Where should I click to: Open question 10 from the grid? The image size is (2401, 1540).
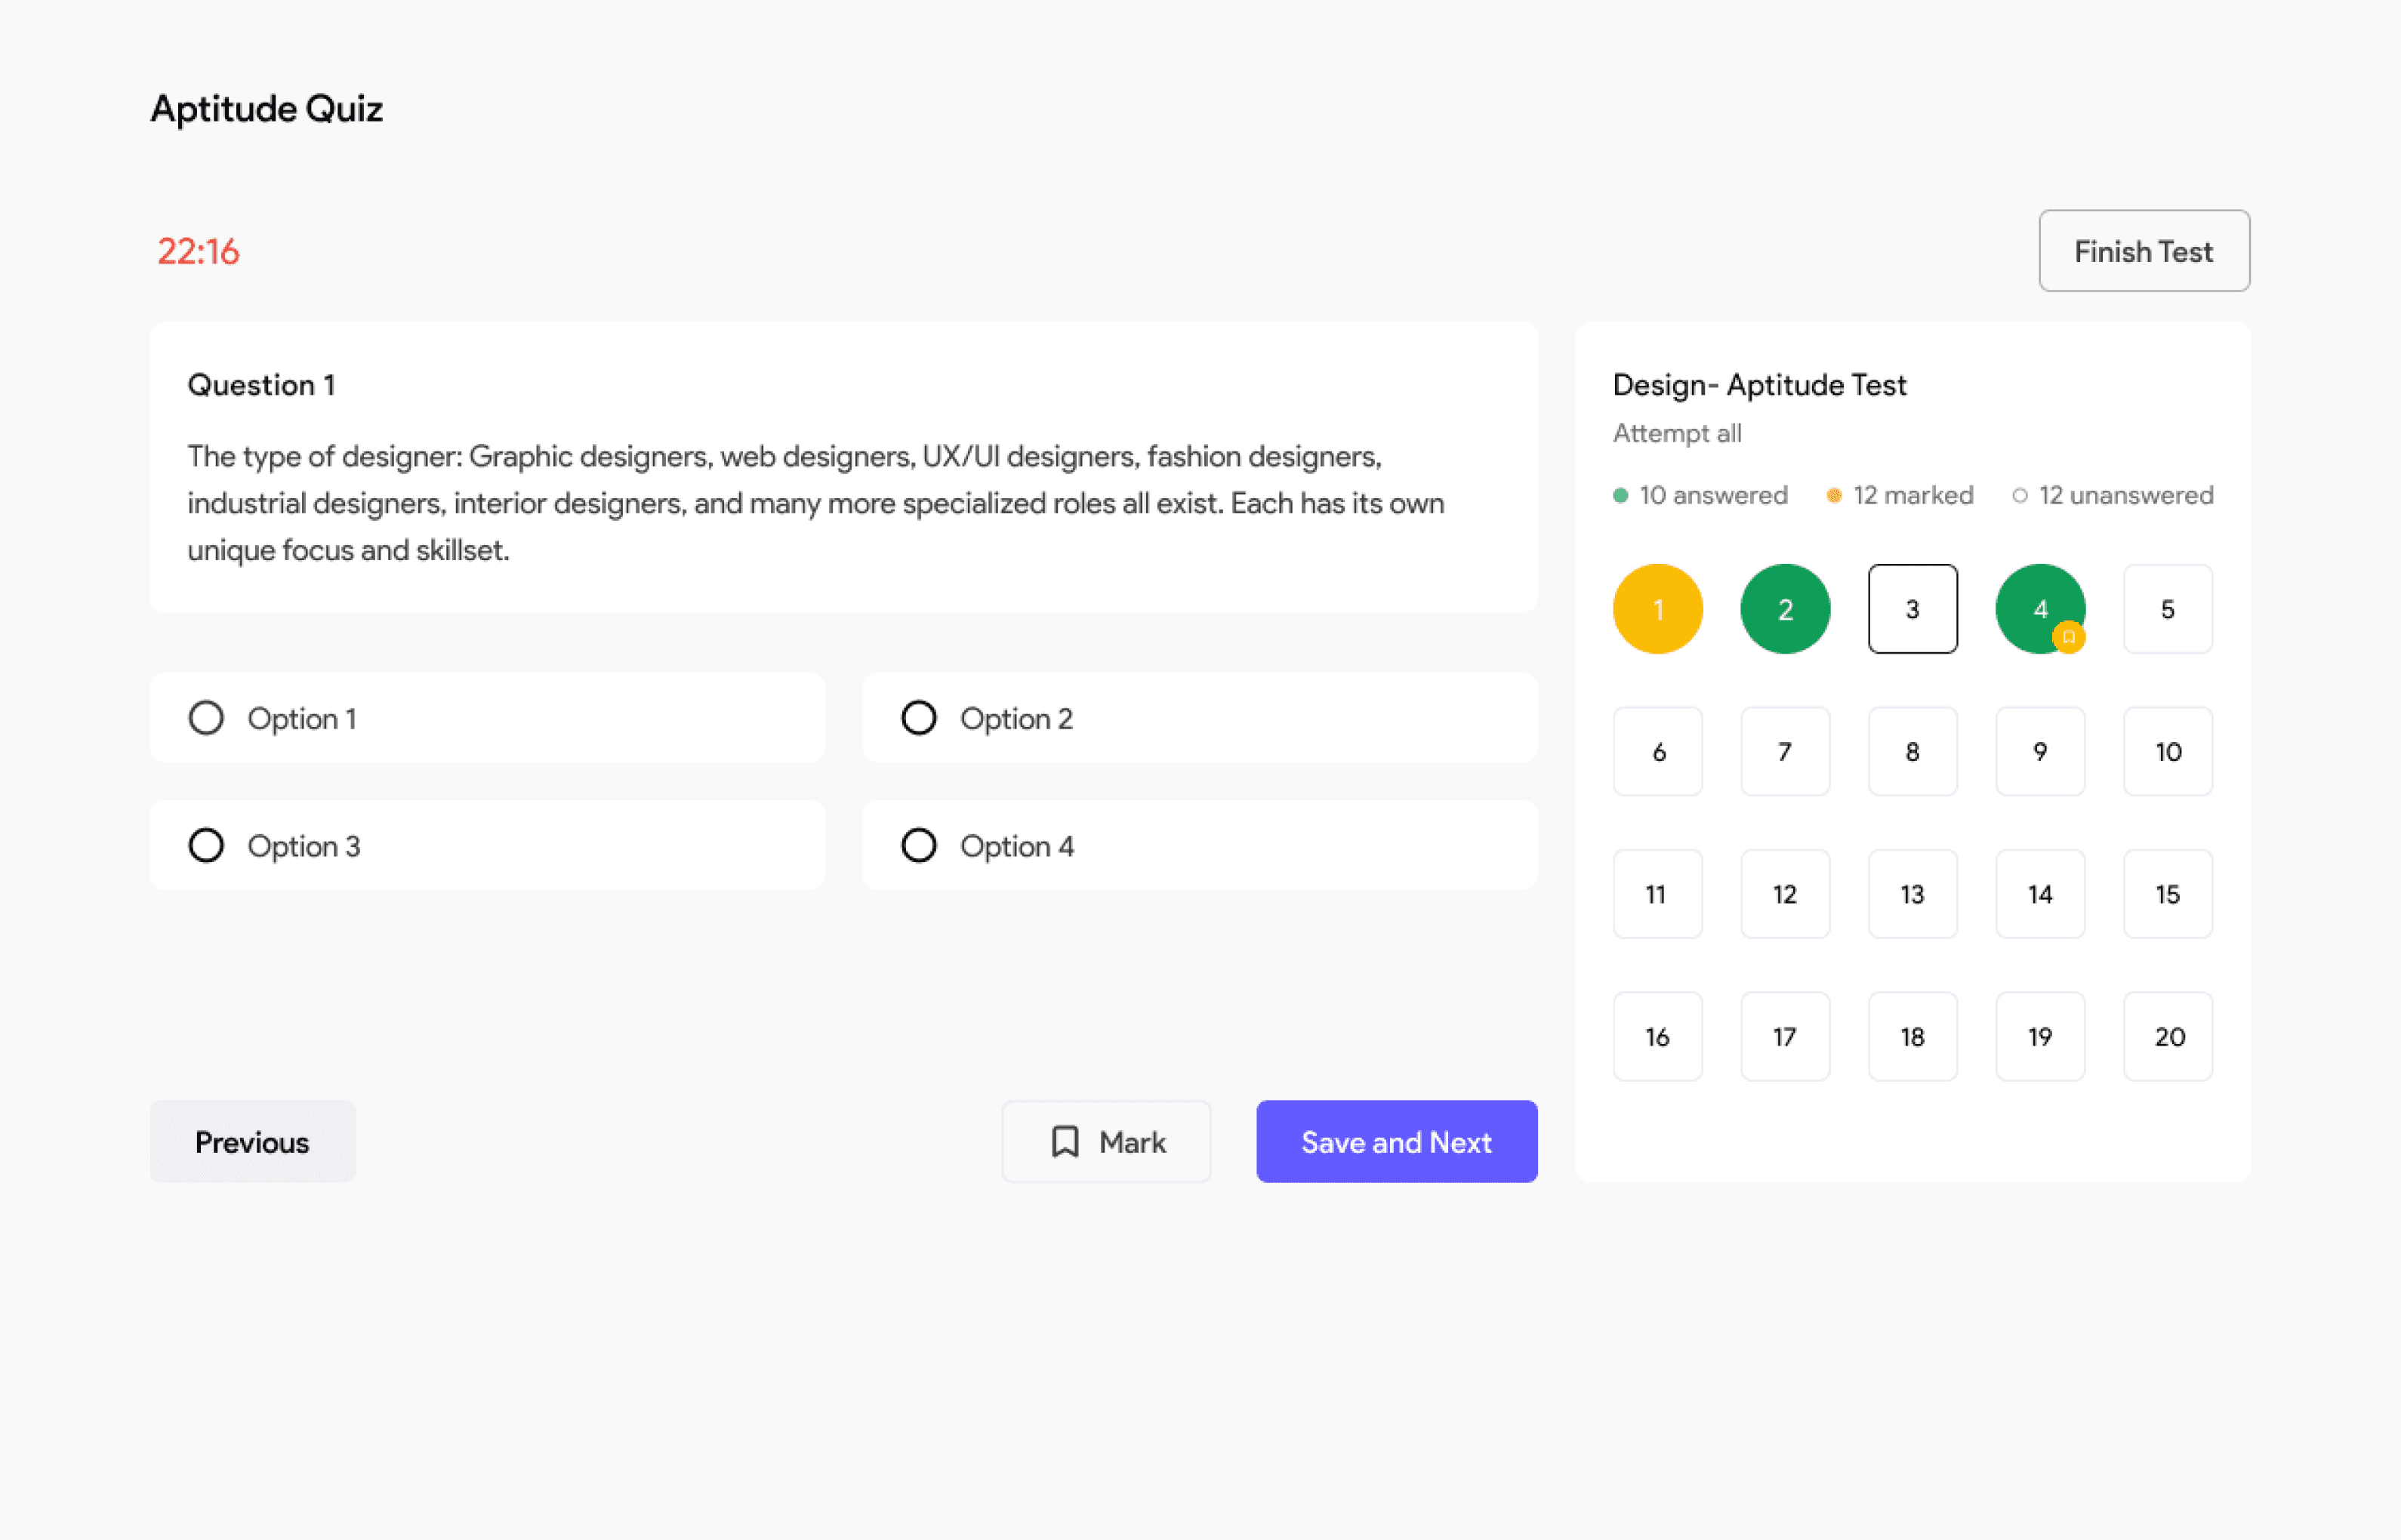click(x=2167, y=752)
